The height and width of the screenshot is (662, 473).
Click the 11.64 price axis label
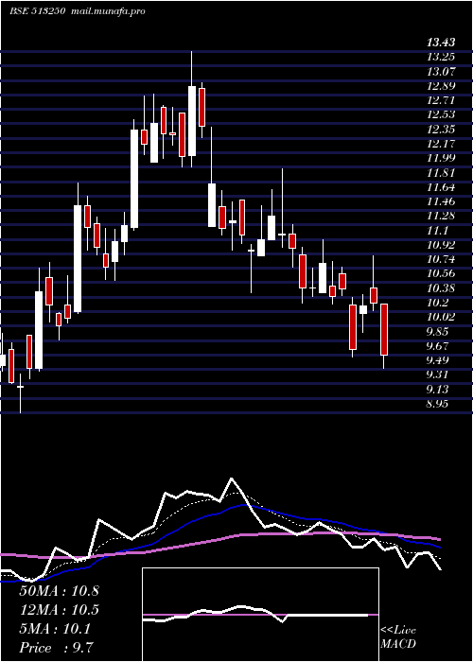pos(441,186)
